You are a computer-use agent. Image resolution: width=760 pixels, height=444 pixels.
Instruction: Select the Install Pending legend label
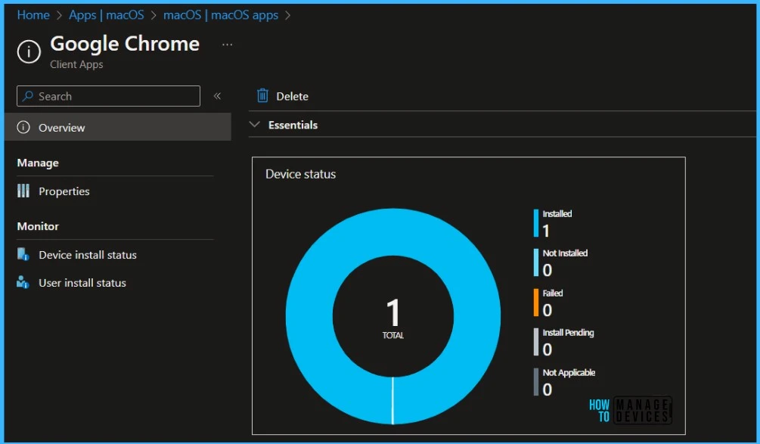pyautogui.click(x=568, y=333)
